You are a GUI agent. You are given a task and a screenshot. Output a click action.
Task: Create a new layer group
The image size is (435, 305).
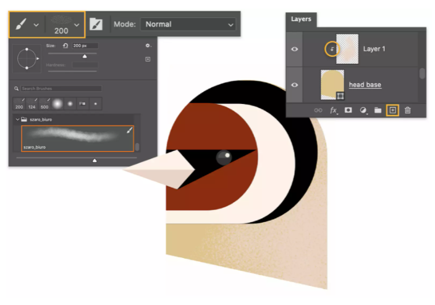tap(378, 110)
